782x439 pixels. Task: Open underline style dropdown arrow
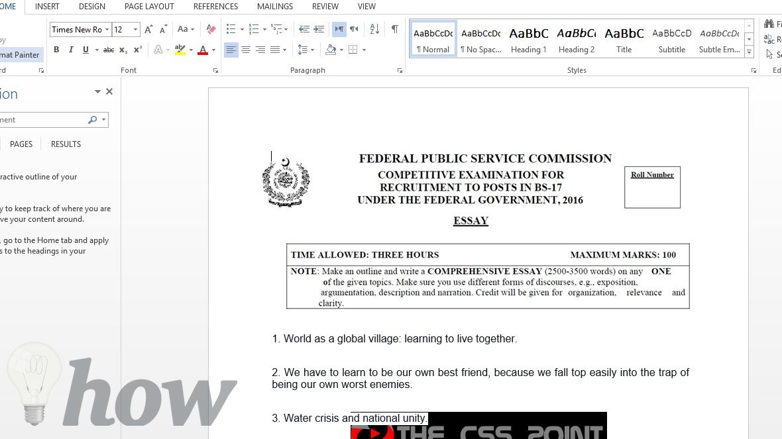(x=97, y=50)
